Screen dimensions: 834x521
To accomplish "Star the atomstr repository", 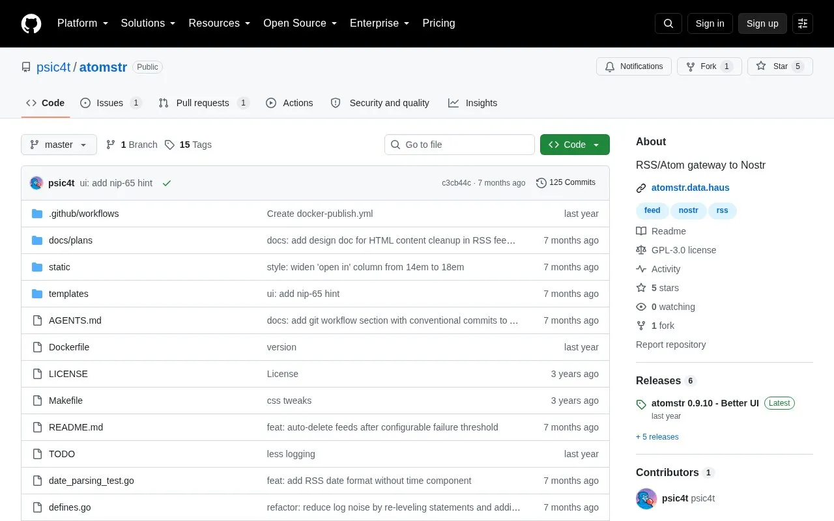I will (780, 66).
